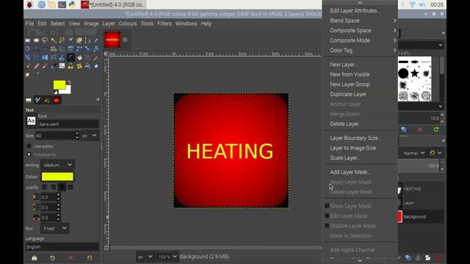Click the layer opacity 100.0 slider
470x264 pixels.
click(419, 166)
